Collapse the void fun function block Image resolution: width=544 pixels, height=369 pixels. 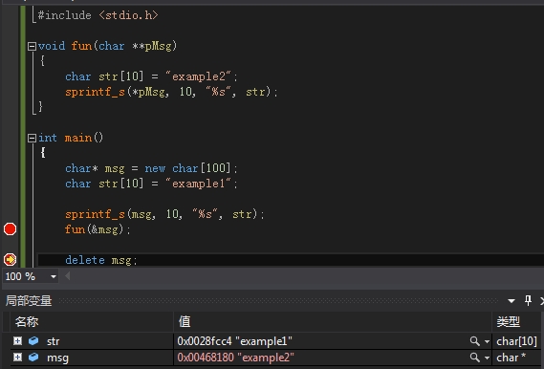[32, 46]
